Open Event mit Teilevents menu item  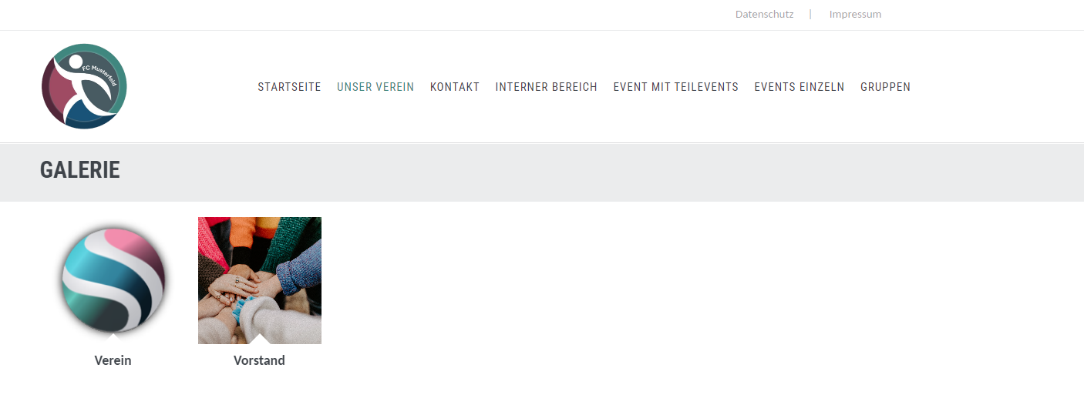(x=676, y=87)
